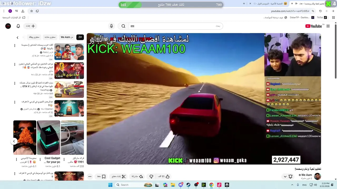Select the 'محتوى مشابه' filter chip

[50, 37]
